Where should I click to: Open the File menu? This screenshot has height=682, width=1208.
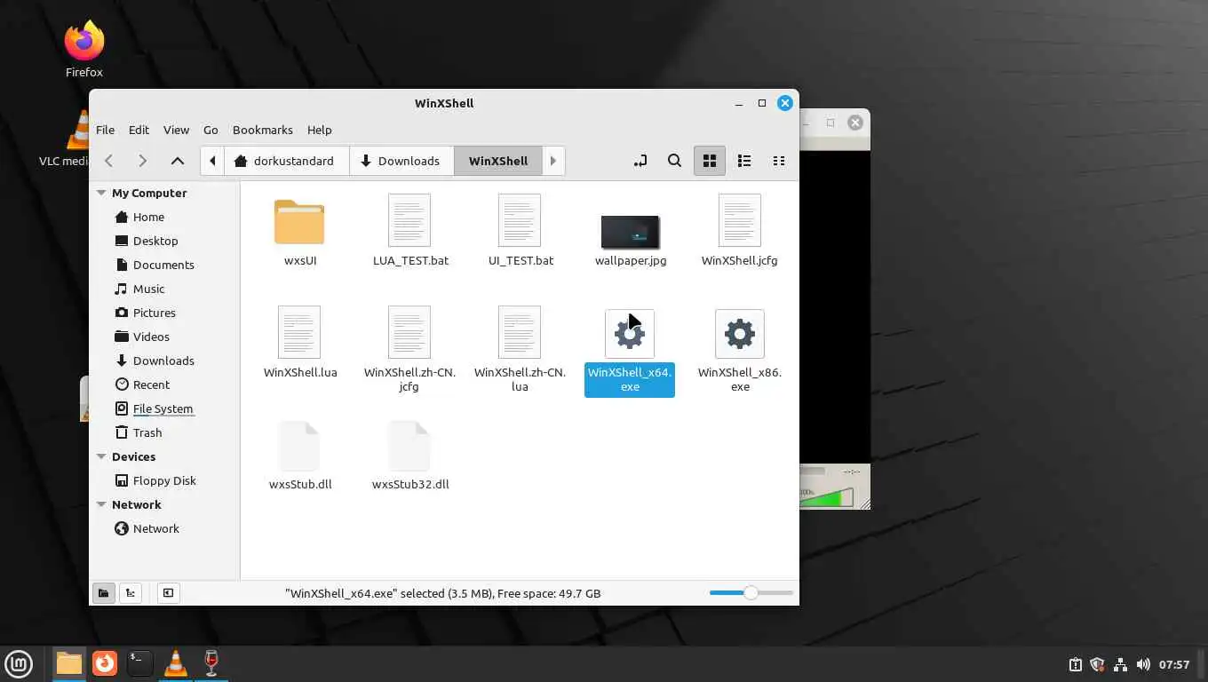105,130
